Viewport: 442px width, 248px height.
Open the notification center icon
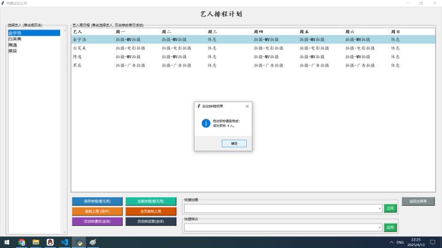tap(433, 242)
